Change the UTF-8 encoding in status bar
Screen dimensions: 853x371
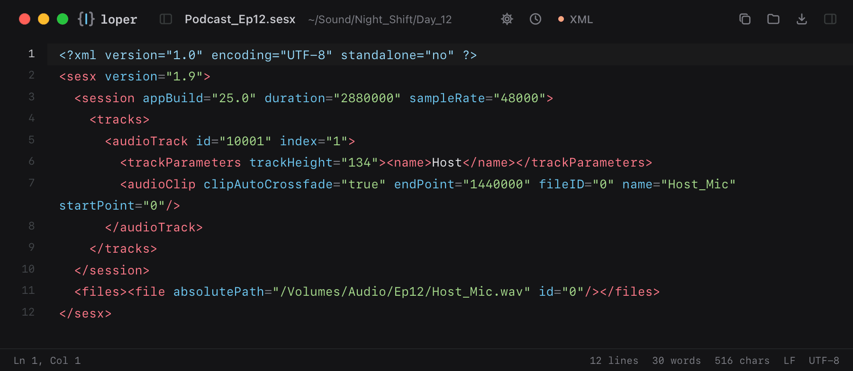(824, 361)
